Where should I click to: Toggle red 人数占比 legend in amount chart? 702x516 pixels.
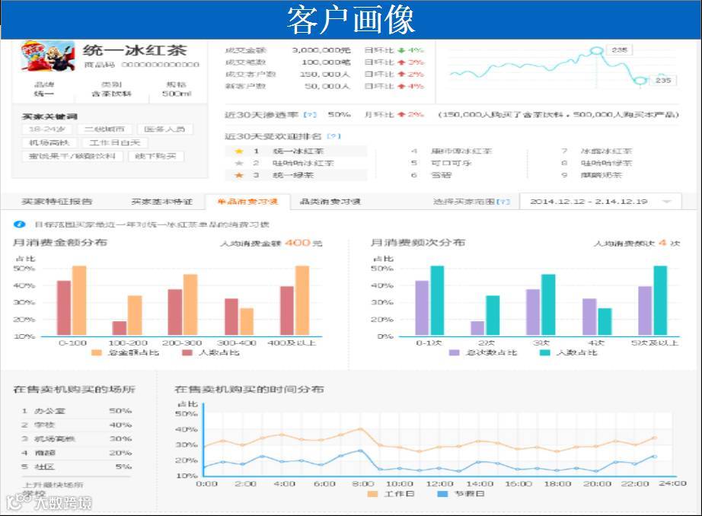click(187, 352)
